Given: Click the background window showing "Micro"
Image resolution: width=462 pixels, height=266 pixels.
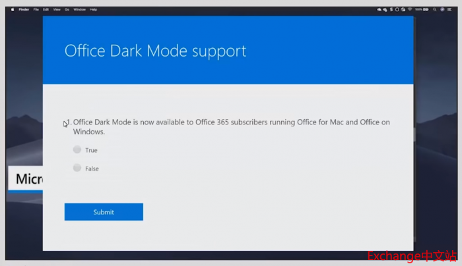Looking at the screenshot, I should pyautogui.click(x=25, y=179).
